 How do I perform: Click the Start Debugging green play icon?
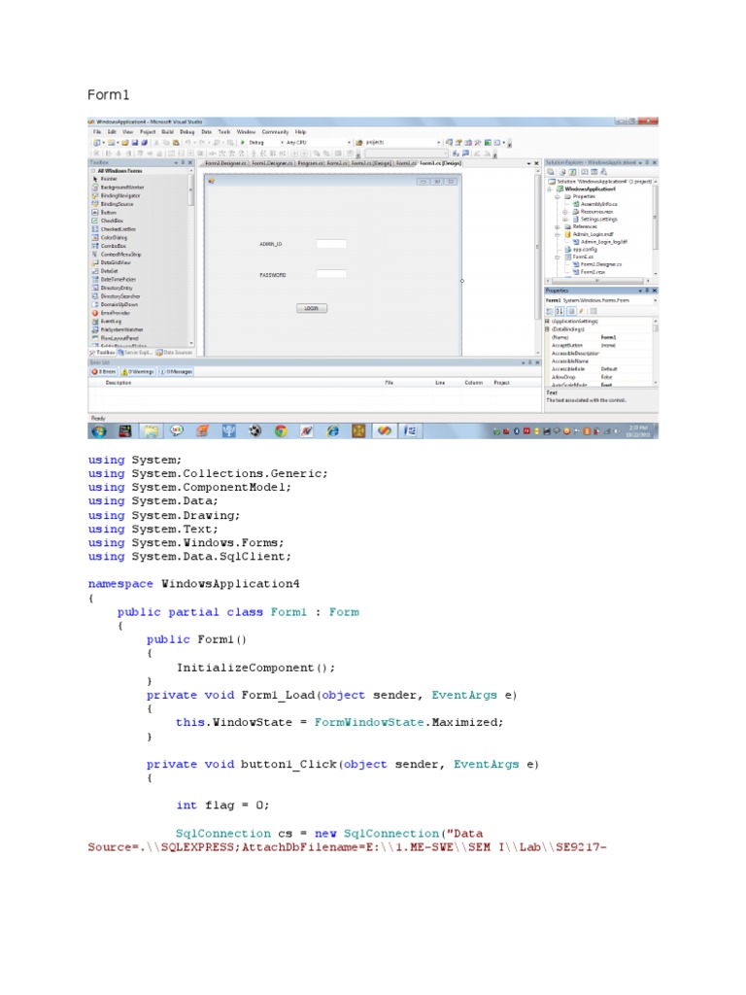pyautogui.click(x=243, y=142)
